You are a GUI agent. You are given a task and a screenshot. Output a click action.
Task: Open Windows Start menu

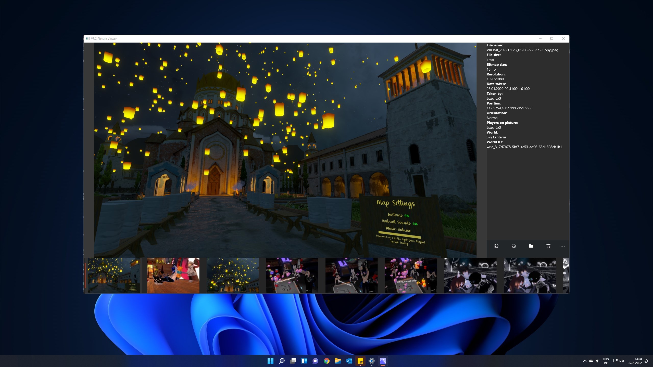coord(270,361)
